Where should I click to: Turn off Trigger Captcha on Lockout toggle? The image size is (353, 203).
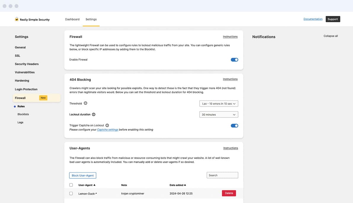pos(234,126)
